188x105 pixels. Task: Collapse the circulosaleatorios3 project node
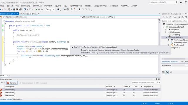click(x=164, y=27)
